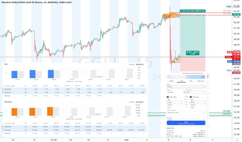Click into the Shares quantity field
Image resolution: width=242 pixels, height=142 pixels.
click(x=175, y=92)
